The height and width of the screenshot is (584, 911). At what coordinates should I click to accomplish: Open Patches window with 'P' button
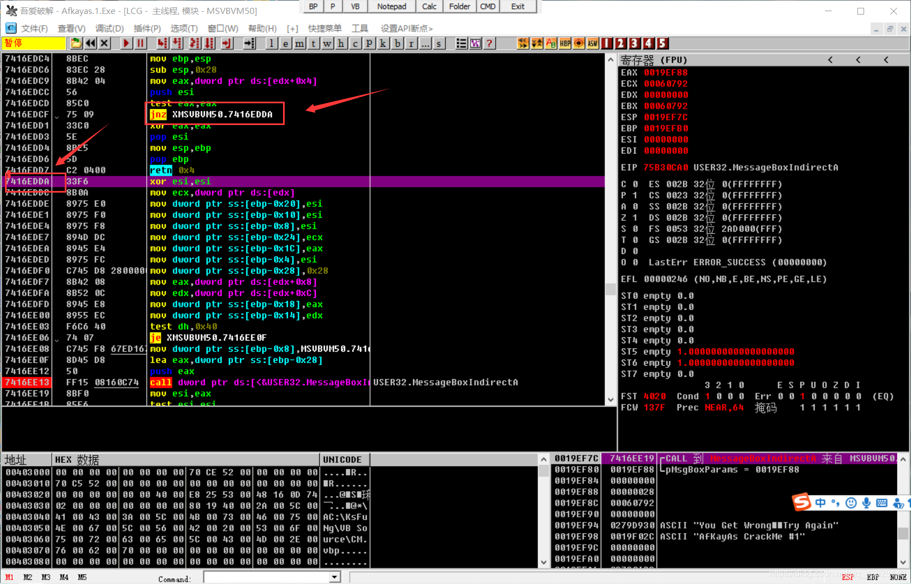pos(369,43)
